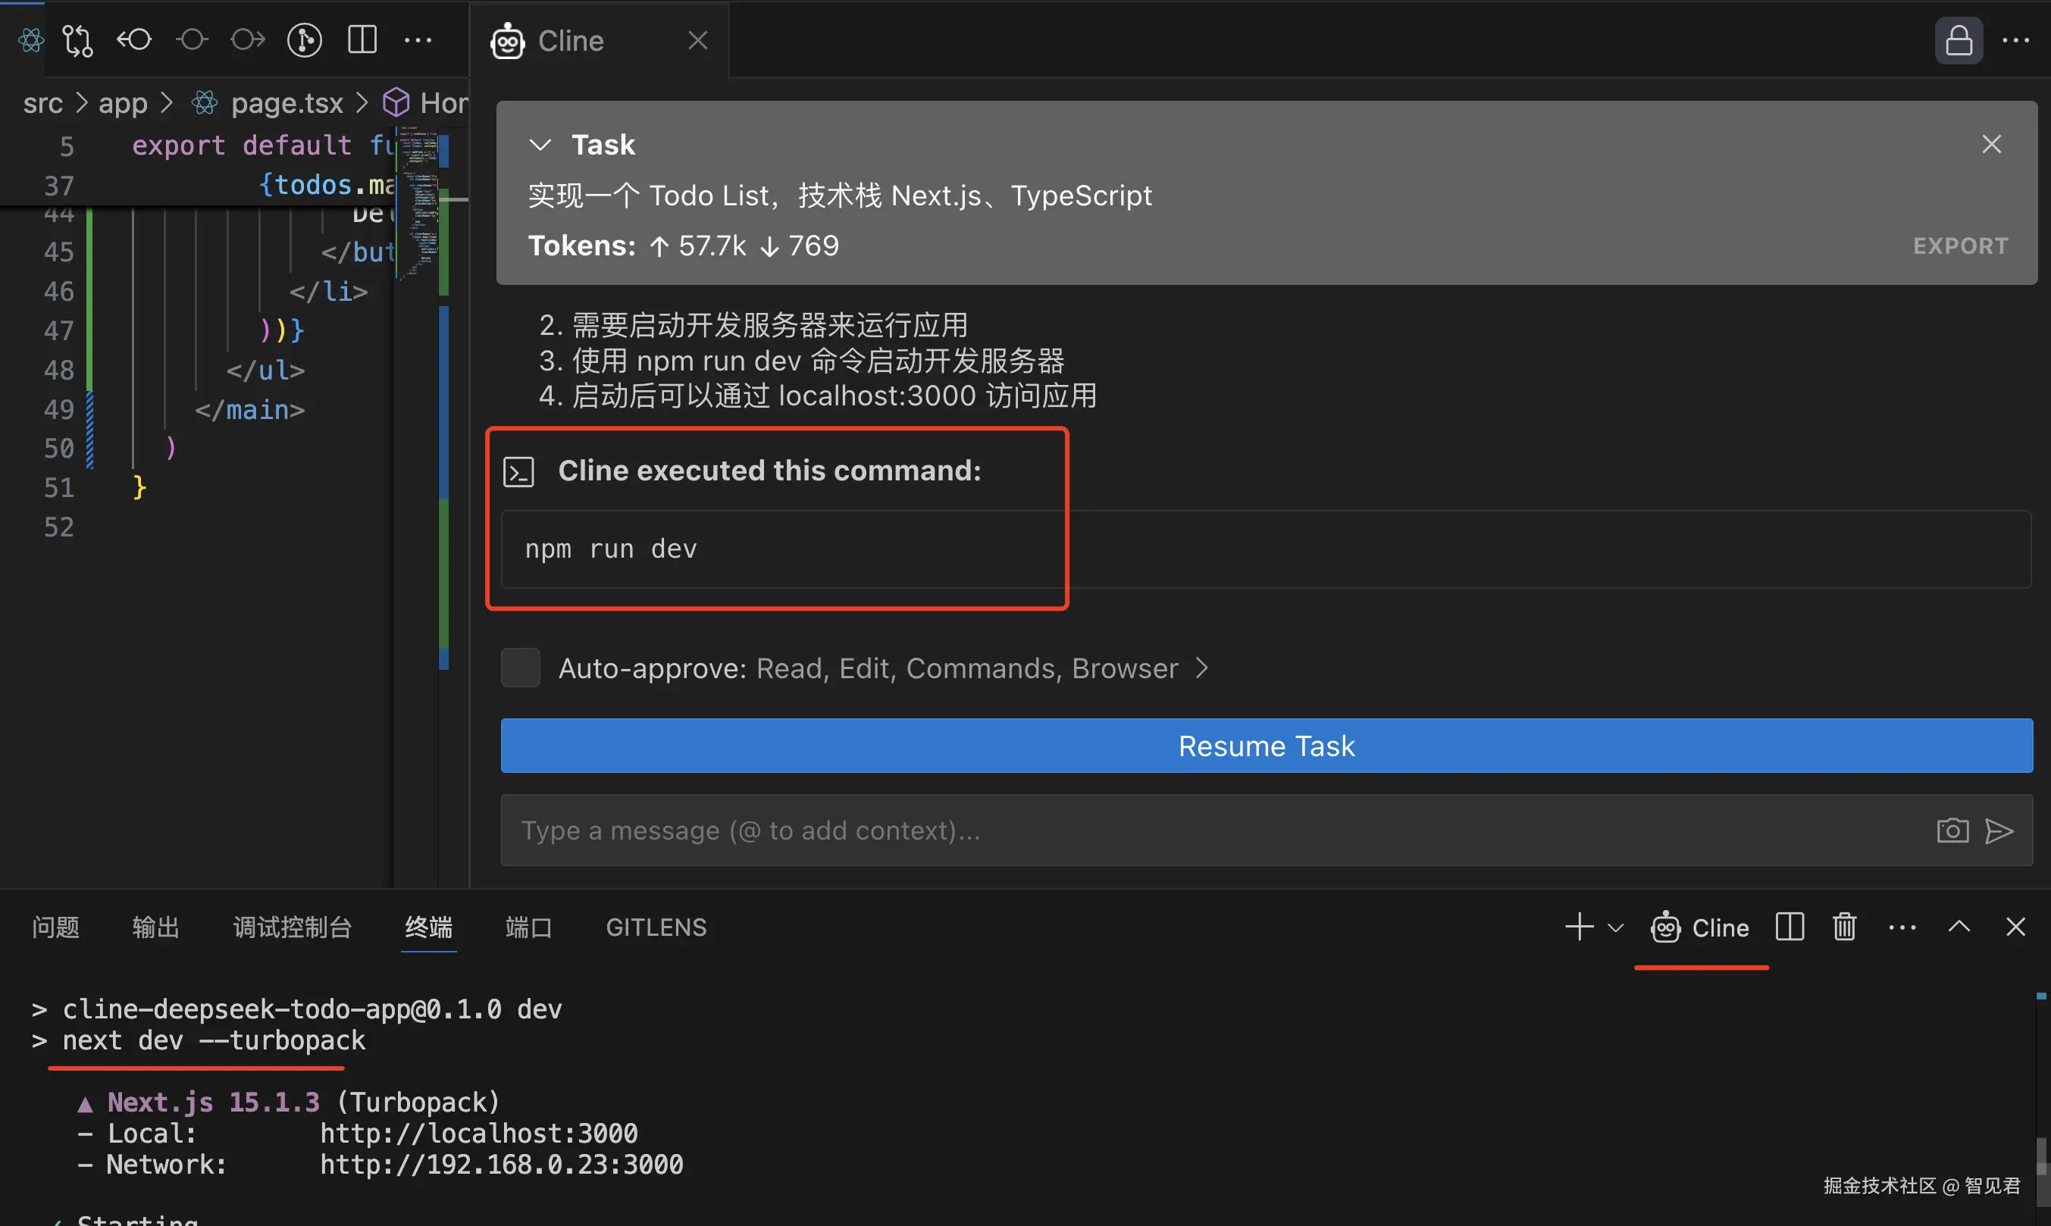The image size is (2051, 1226).
Task: Switch to the 问题 panel tab
Action: (x=55, y=927)
